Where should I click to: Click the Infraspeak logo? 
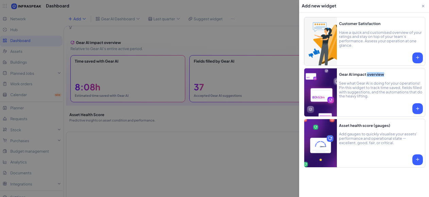[x=26, y=6]
